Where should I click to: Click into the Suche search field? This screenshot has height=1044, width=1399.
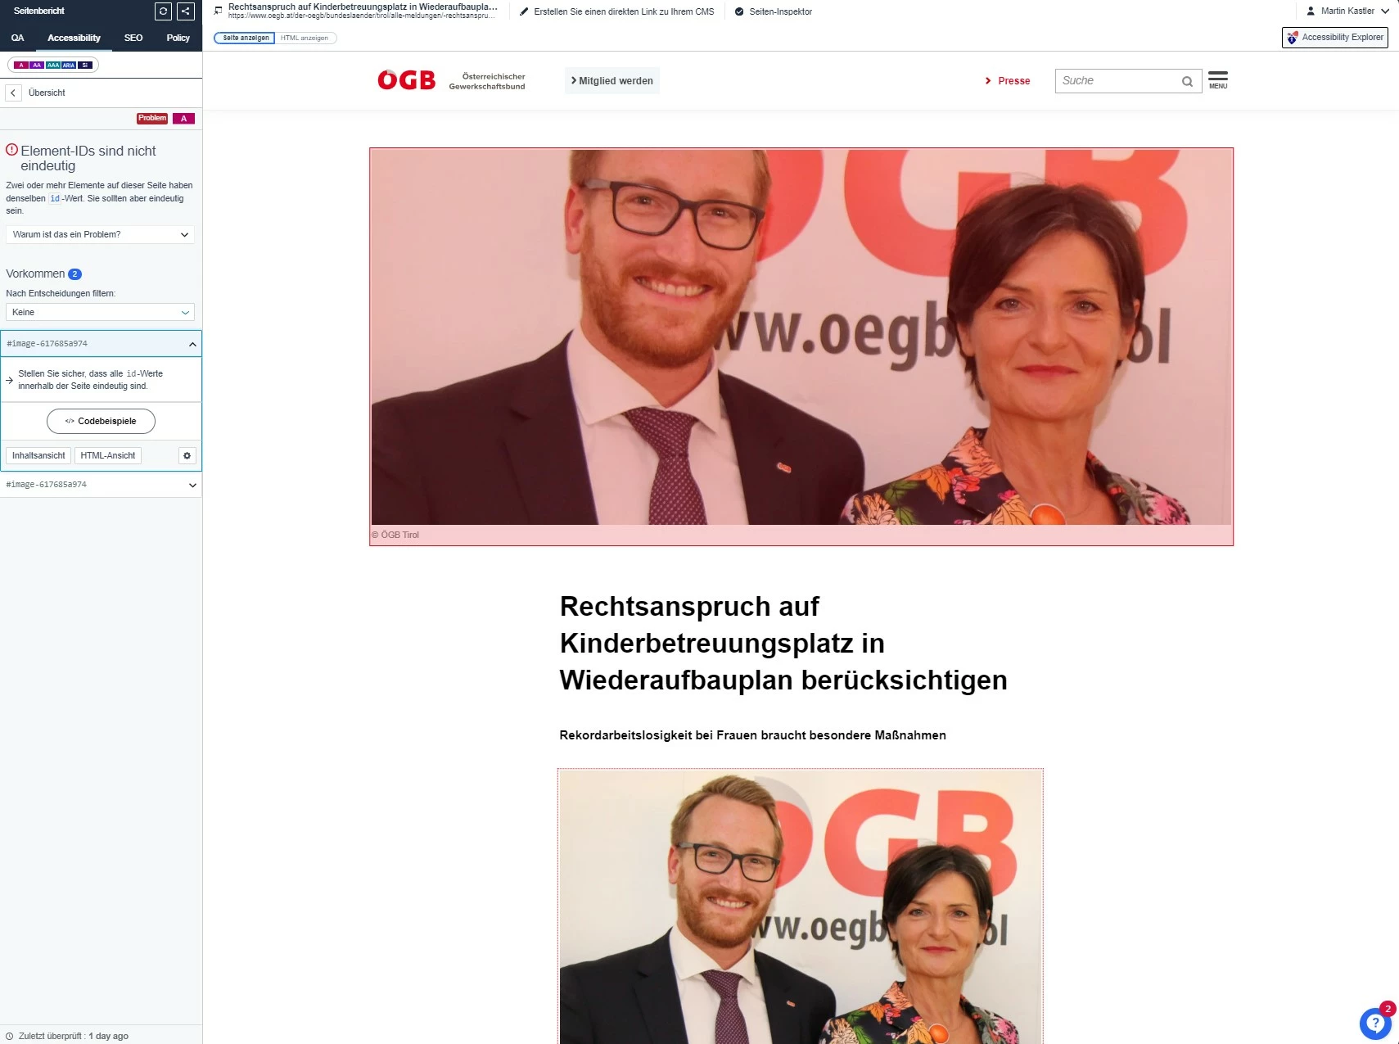click(x=1117, y=81)
